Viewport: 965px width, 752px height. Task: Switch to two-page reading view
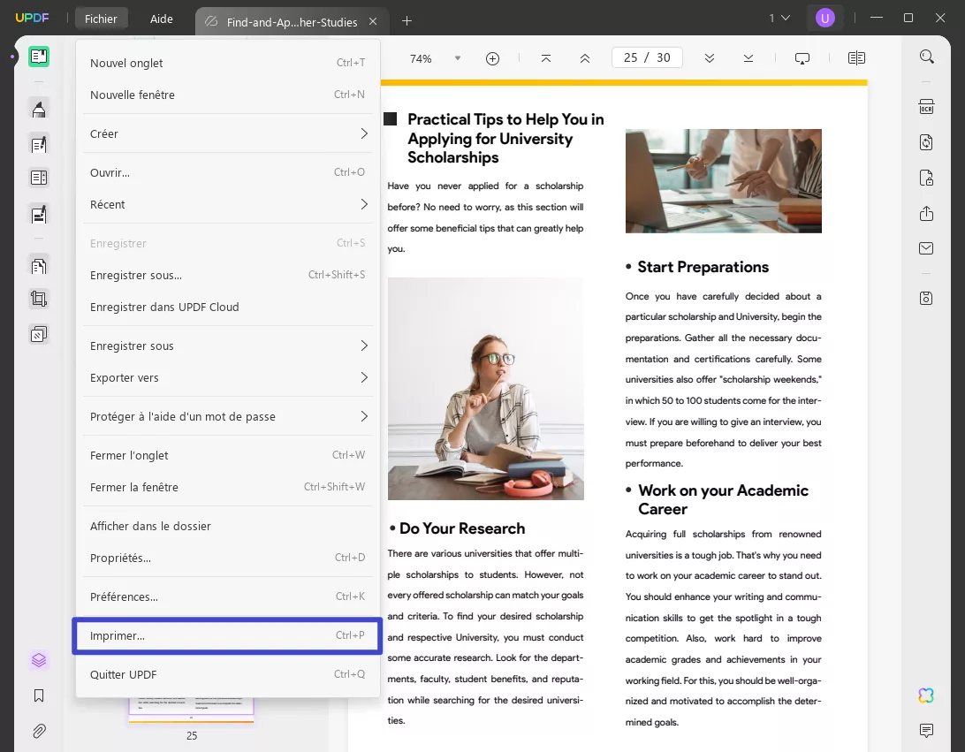pos(855,57)
